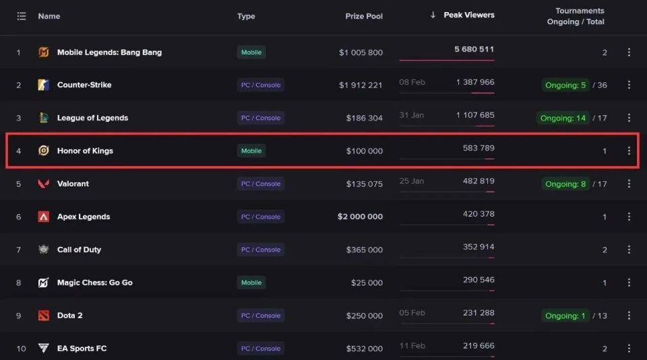This screenshot has height=360, width=647.
Task: Click the Apex Legends logo icon
Action: (x=44, y=217)
